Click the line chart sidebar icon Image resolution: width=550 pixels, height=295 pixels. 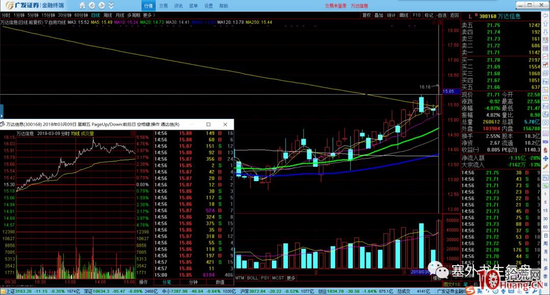pos(546,56)
